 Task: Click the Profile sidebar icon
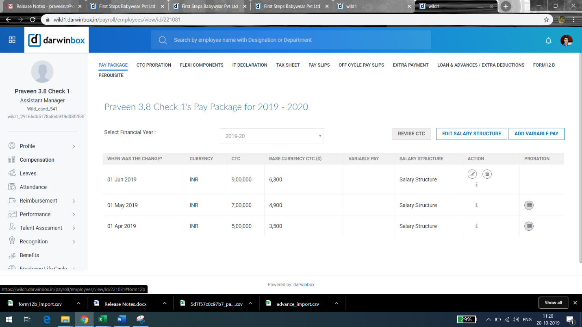tap(12, 146)
